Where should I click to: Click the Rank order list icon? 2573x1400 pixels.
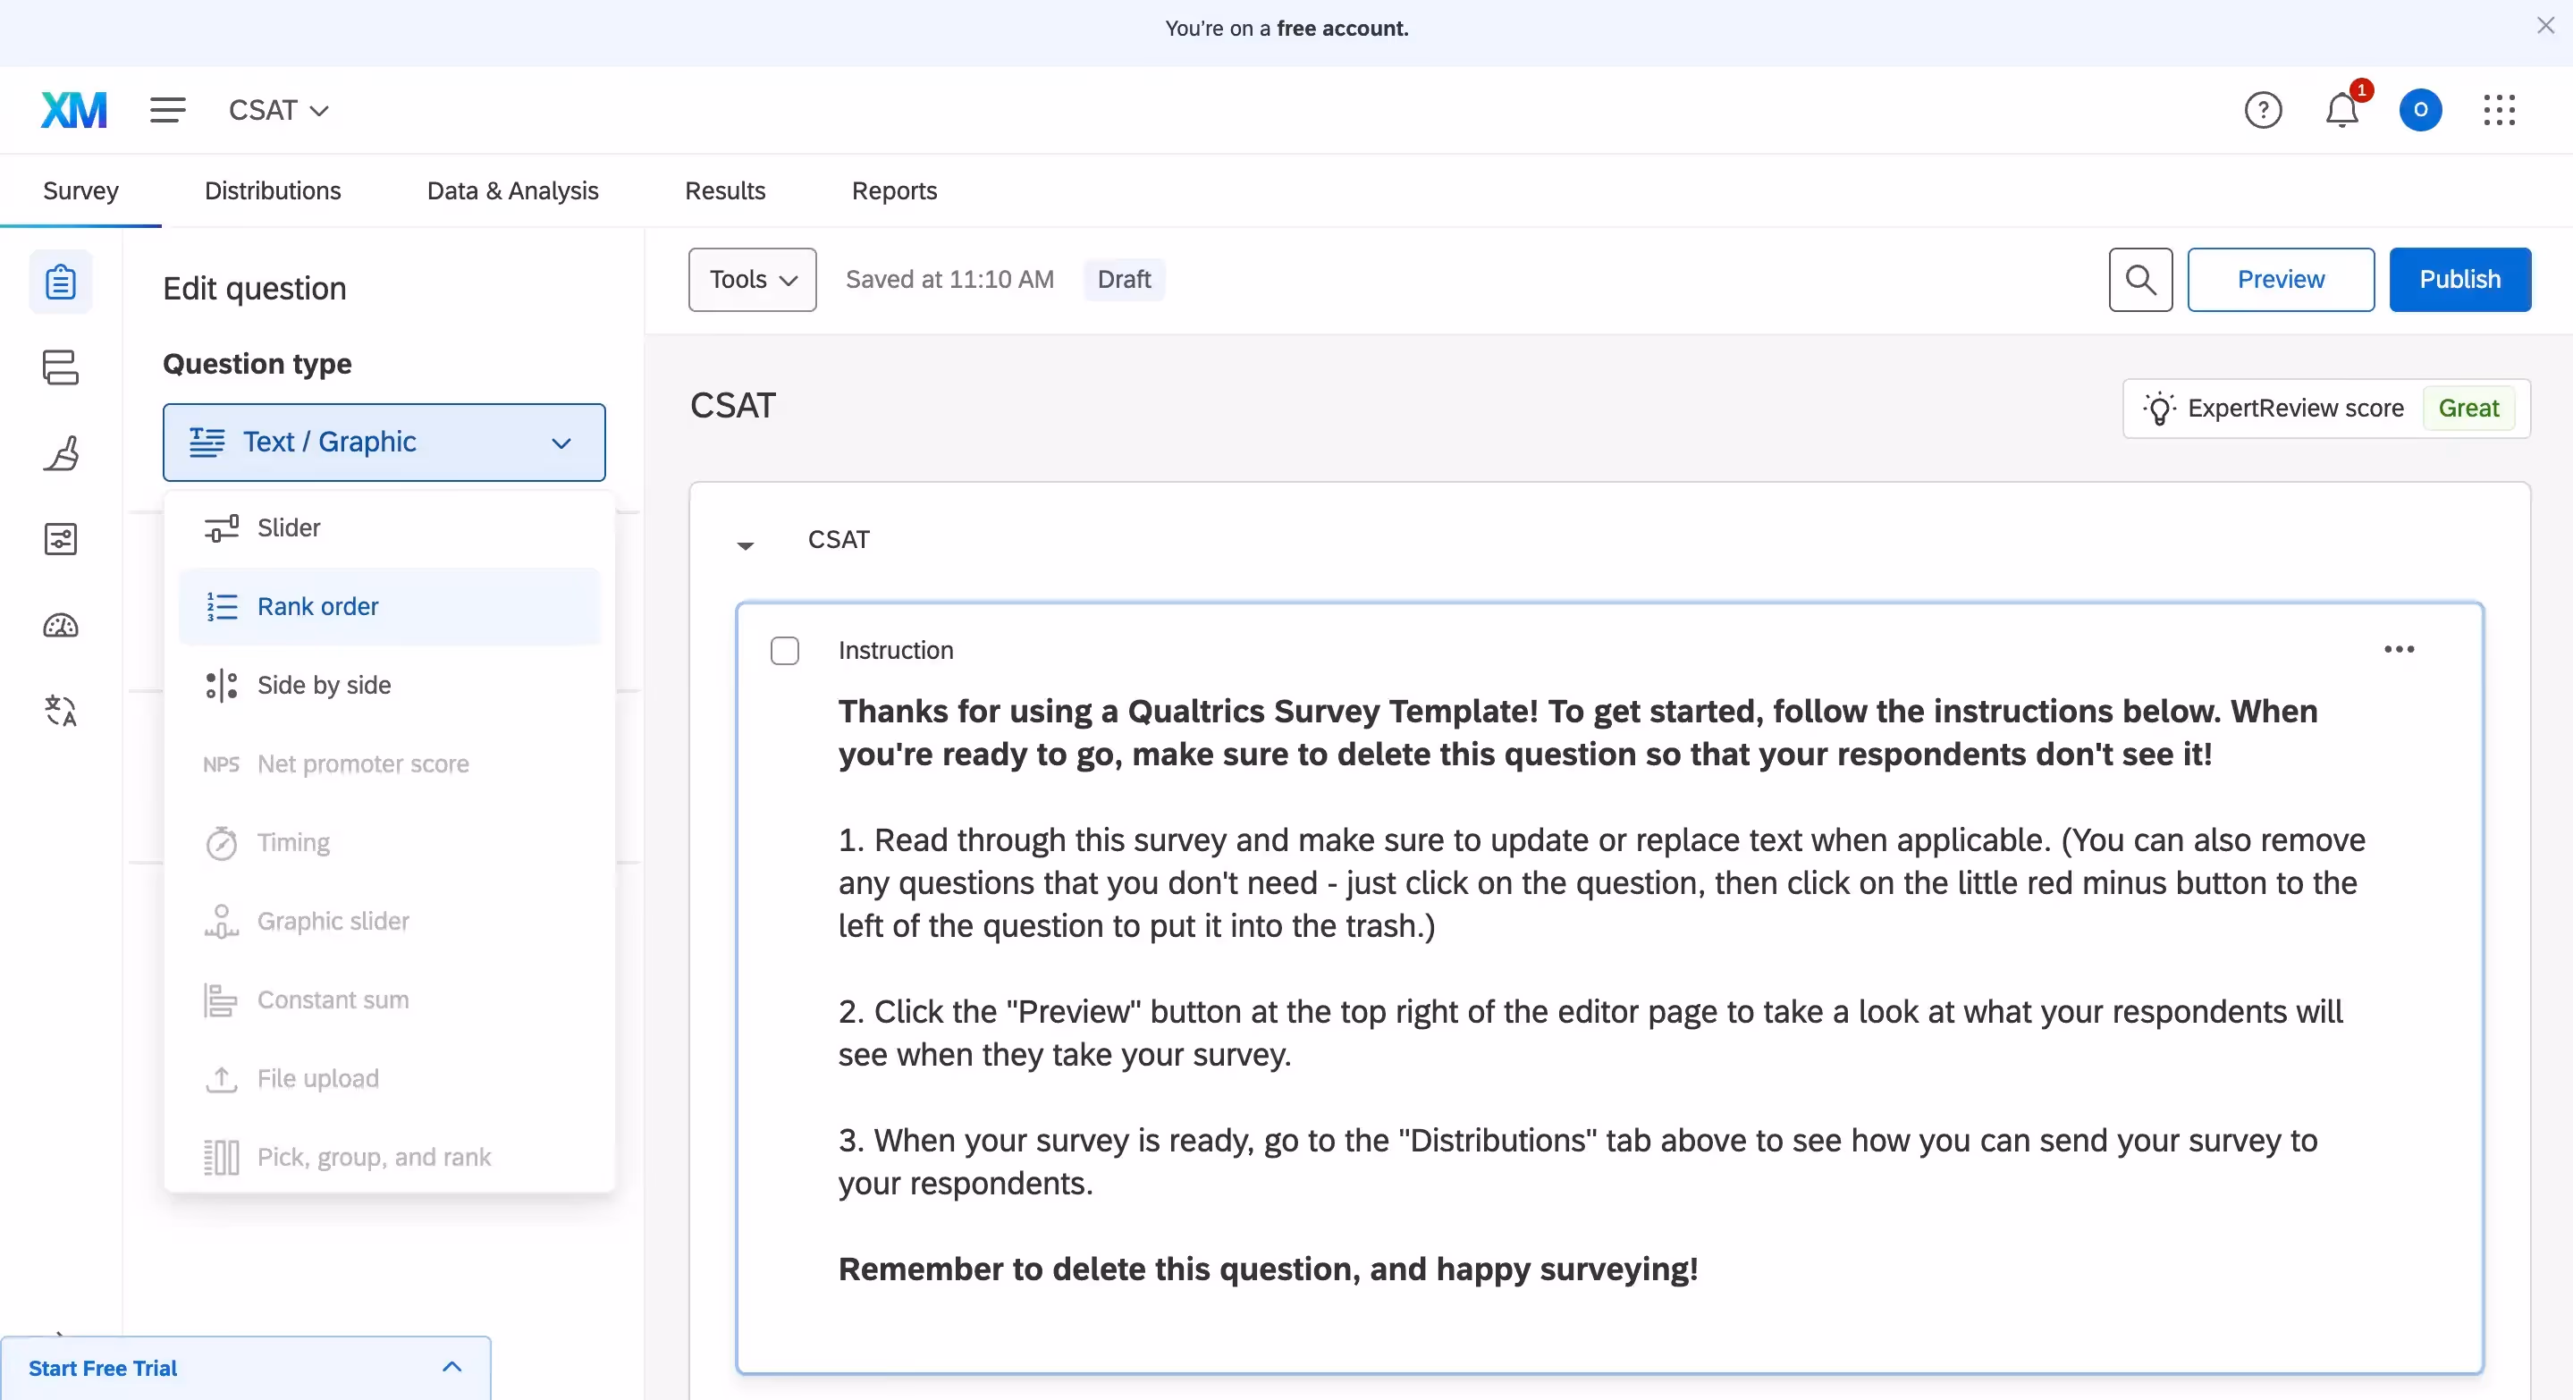(221, 607)
